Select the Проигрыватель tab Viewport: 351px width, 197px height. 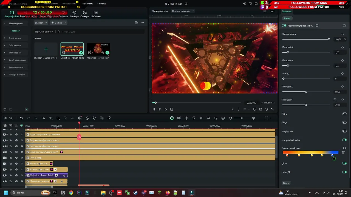point(160,11)
